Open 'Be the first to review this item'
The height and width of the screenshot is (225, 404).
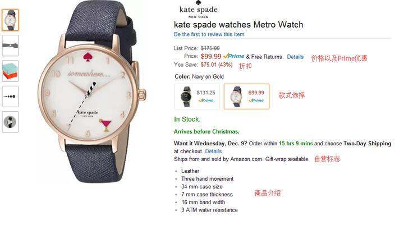[209, 34]
